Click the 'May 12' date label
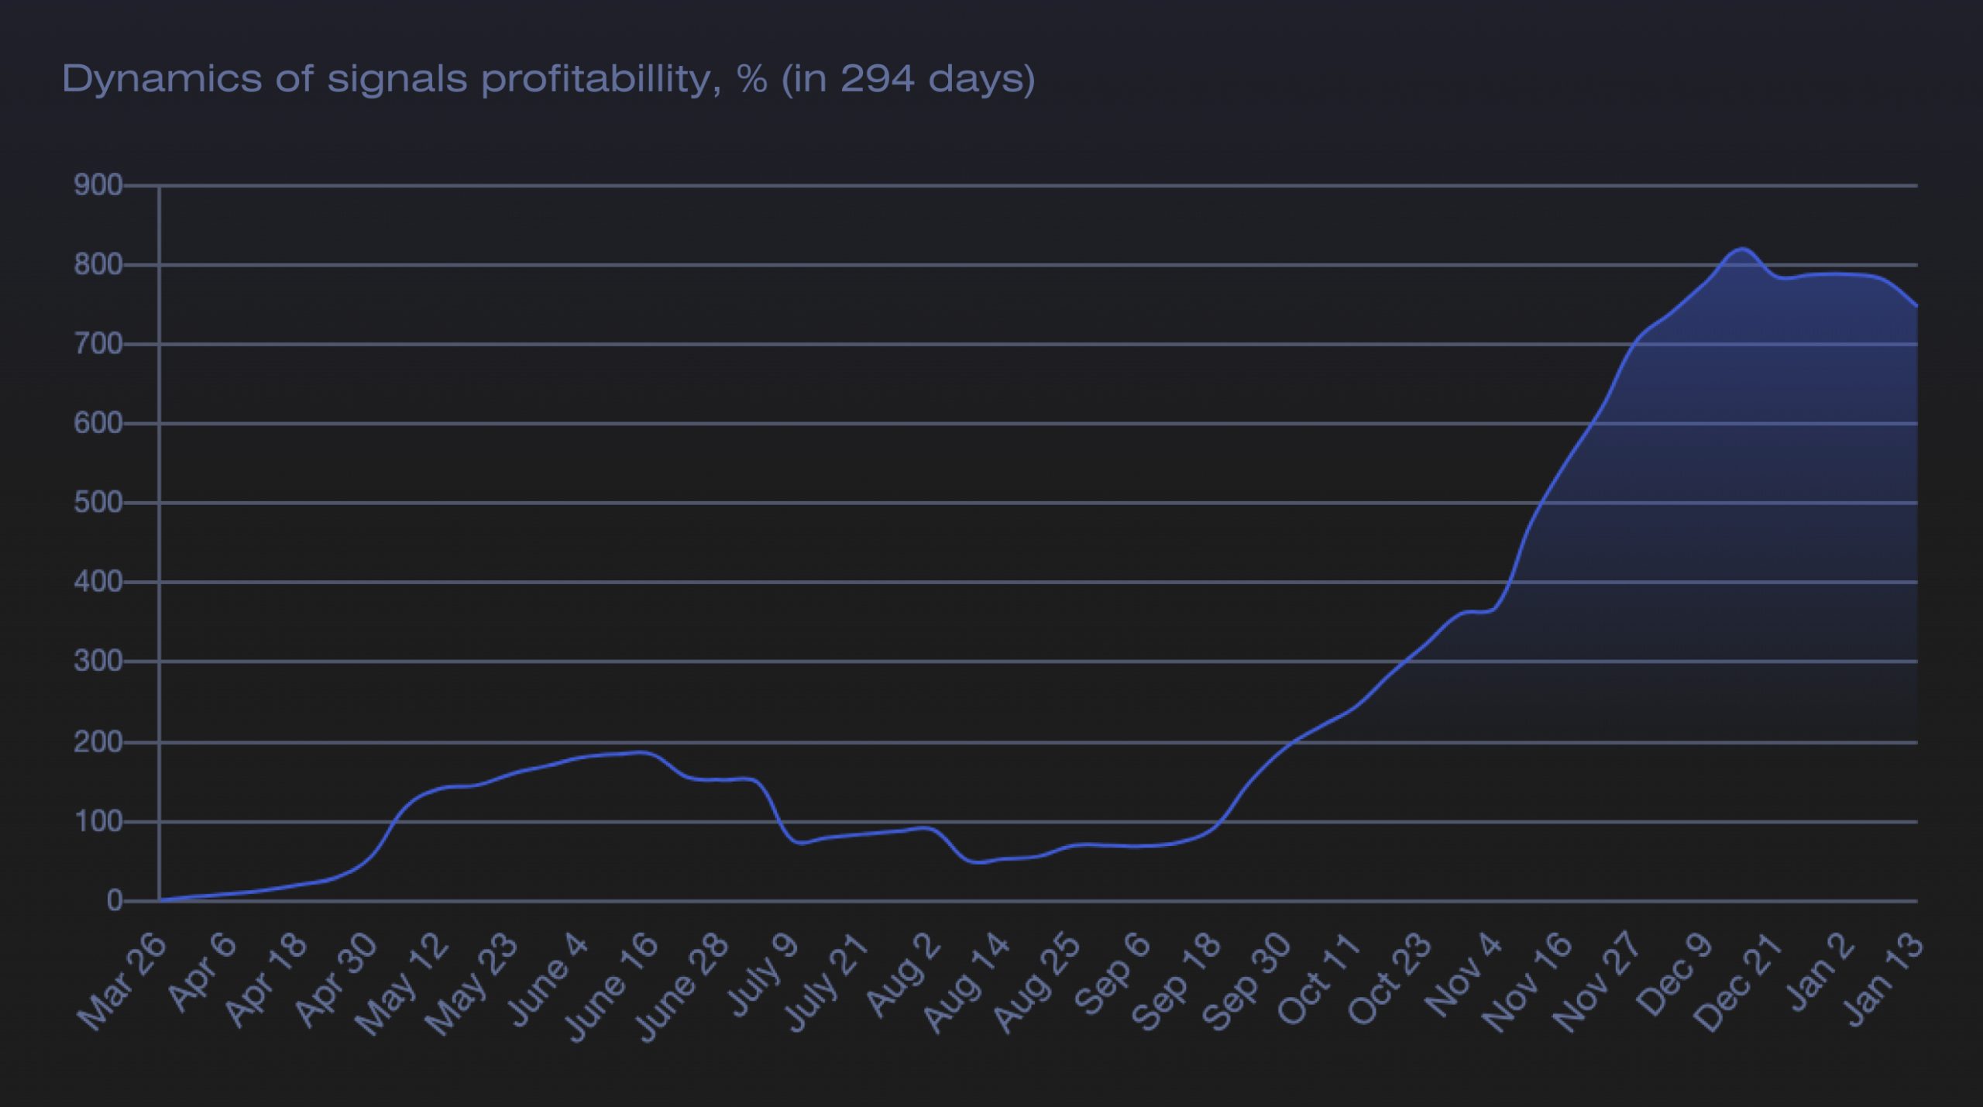 tap(403, 983)
